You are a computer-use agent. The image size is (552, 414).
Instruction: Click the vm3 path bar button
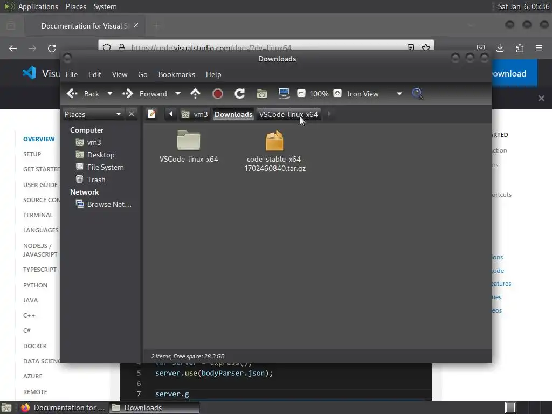pyautogui.click(x=195, y=114)
